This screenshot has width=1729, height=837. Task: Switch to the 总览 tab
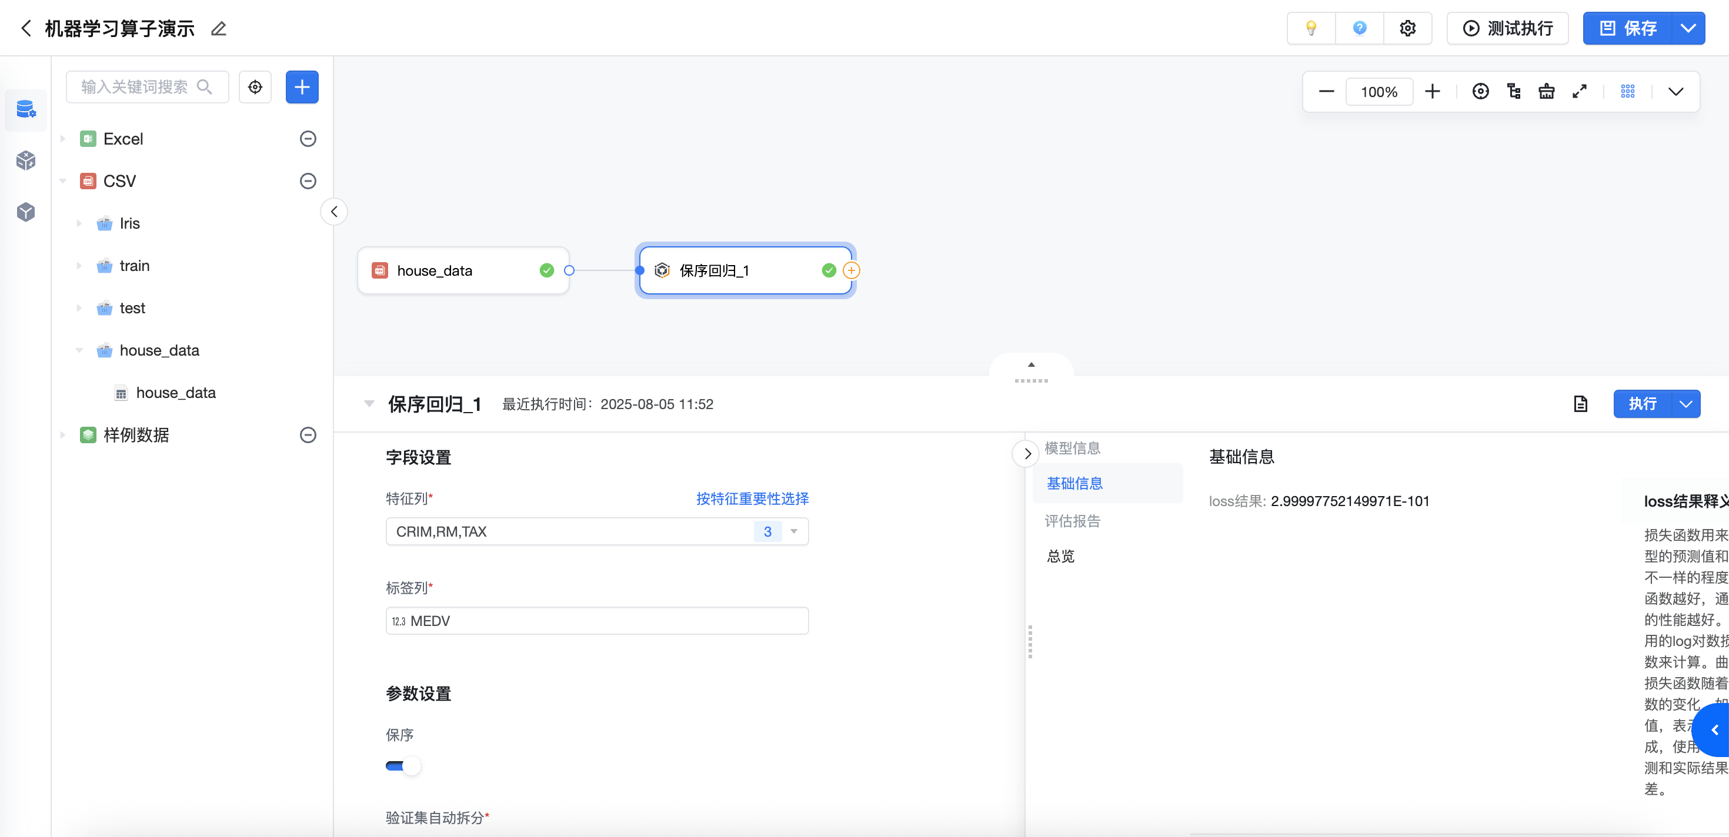[1060, 556]
